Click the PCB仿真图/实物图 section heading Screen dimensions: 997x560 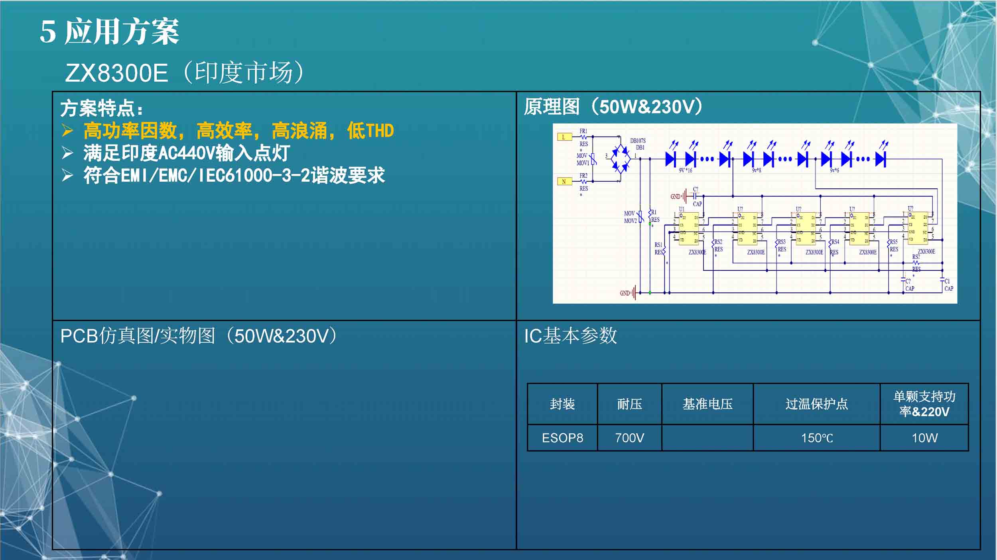point(199,336)
